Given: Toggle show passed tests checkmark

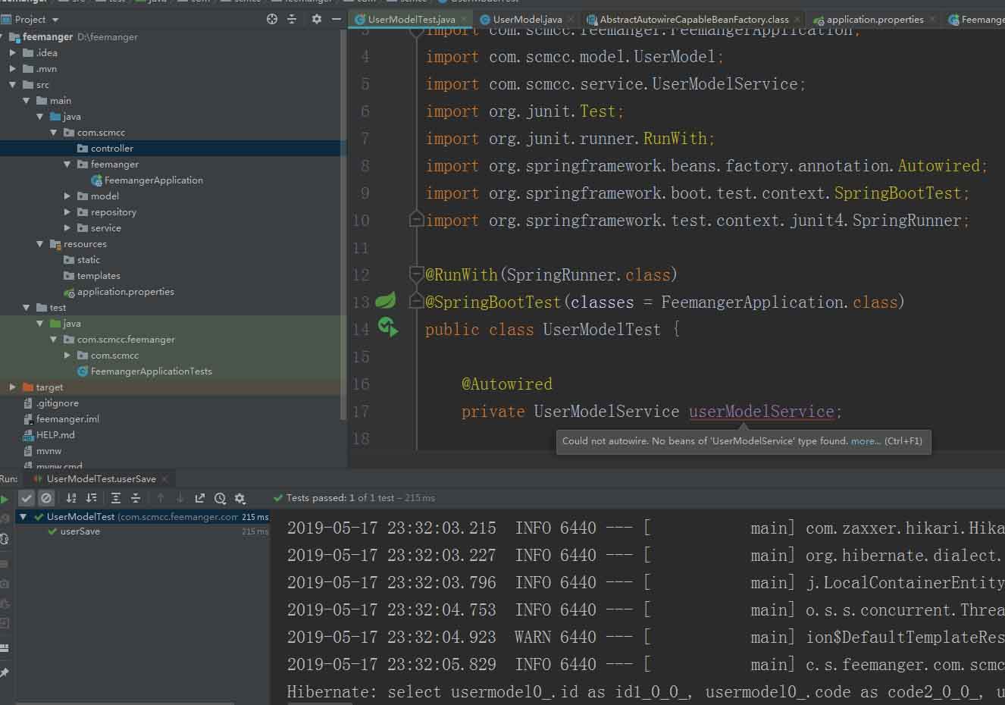Looking at the screenshot, I should click(x=27, y=498).
